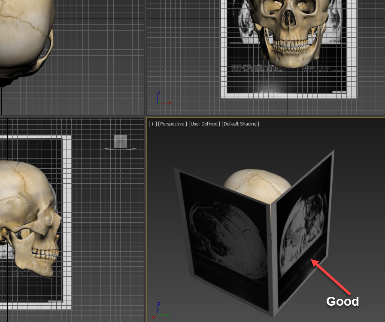Screen dimensions: 385x322
Task: Open the [+] general viewport menu
Action: point(152,124)
